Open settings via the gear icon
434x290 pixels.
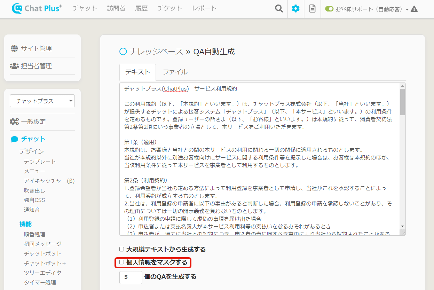tap(295, 9)
